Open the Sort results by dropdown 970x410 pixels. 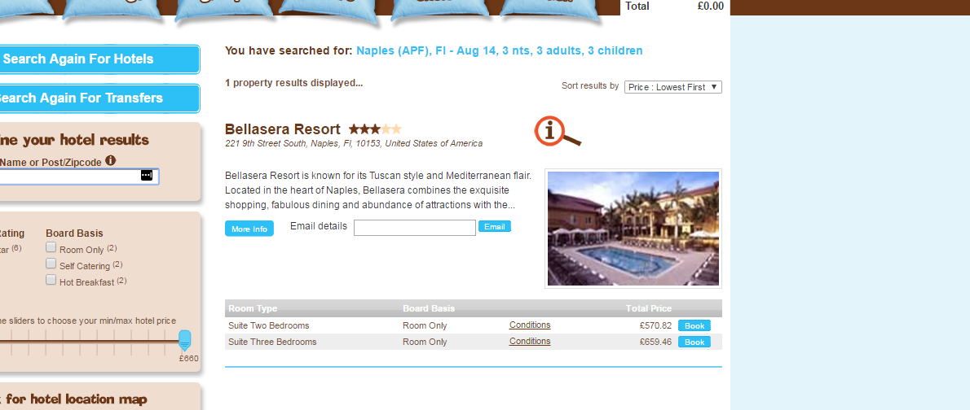click(673, 87)
